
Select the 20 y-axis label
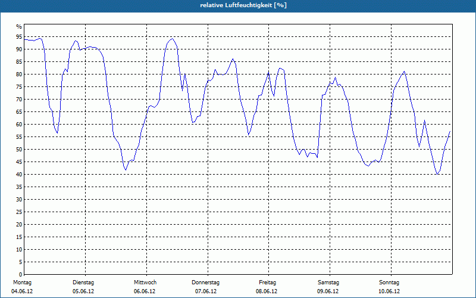19,225
